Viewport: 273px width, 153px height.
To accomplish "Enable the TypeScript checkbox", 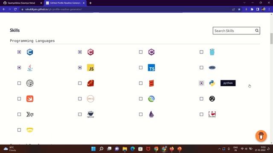I will click(141, 68).
